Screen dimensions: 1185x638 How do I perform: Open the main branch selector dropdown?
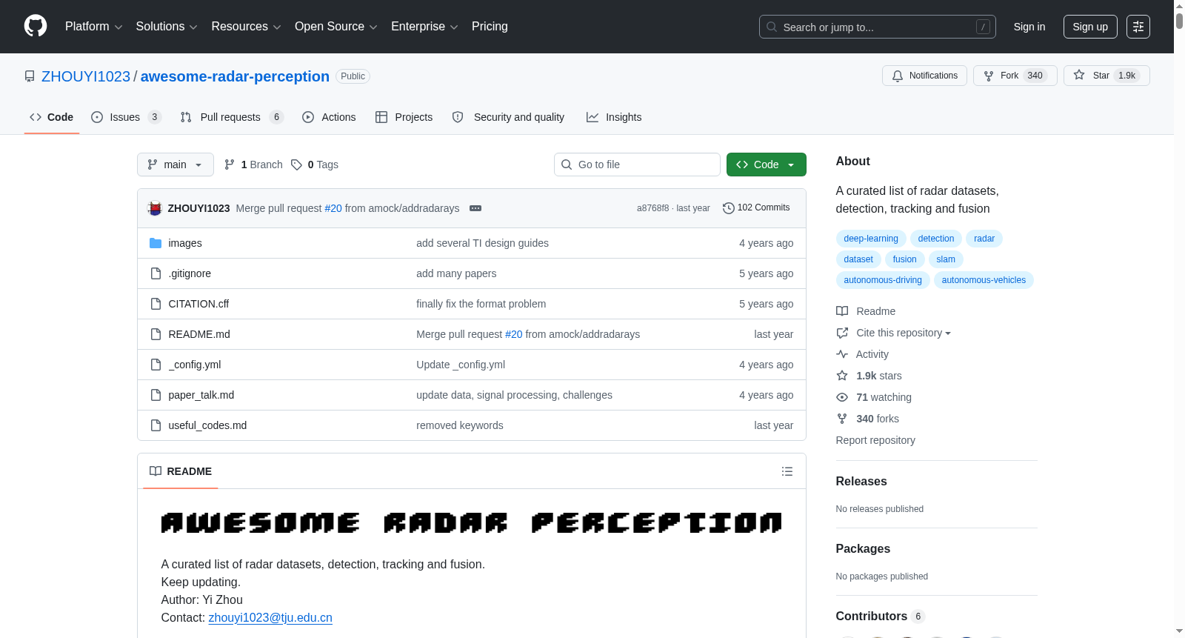(x=176, y=165)
